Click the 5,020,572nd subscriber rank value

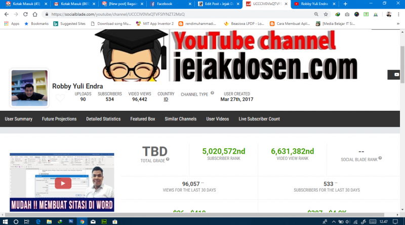pyautogui.click(x=224, y=151)
